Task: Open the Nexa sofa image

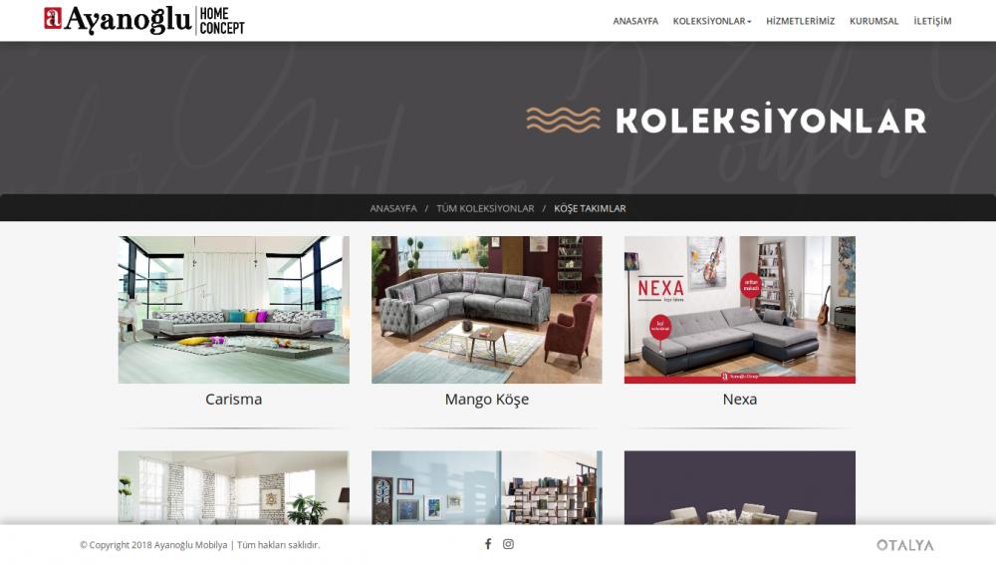Action: [740, 310]
